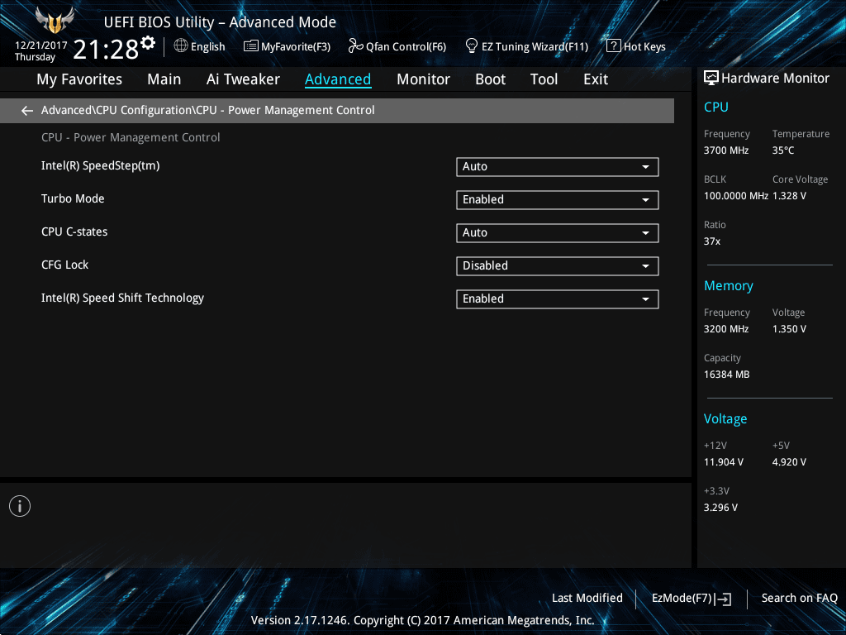Click the +3.3V 3.296 V reading
This screenshot has height=635, width=846.
pos(720,508)
